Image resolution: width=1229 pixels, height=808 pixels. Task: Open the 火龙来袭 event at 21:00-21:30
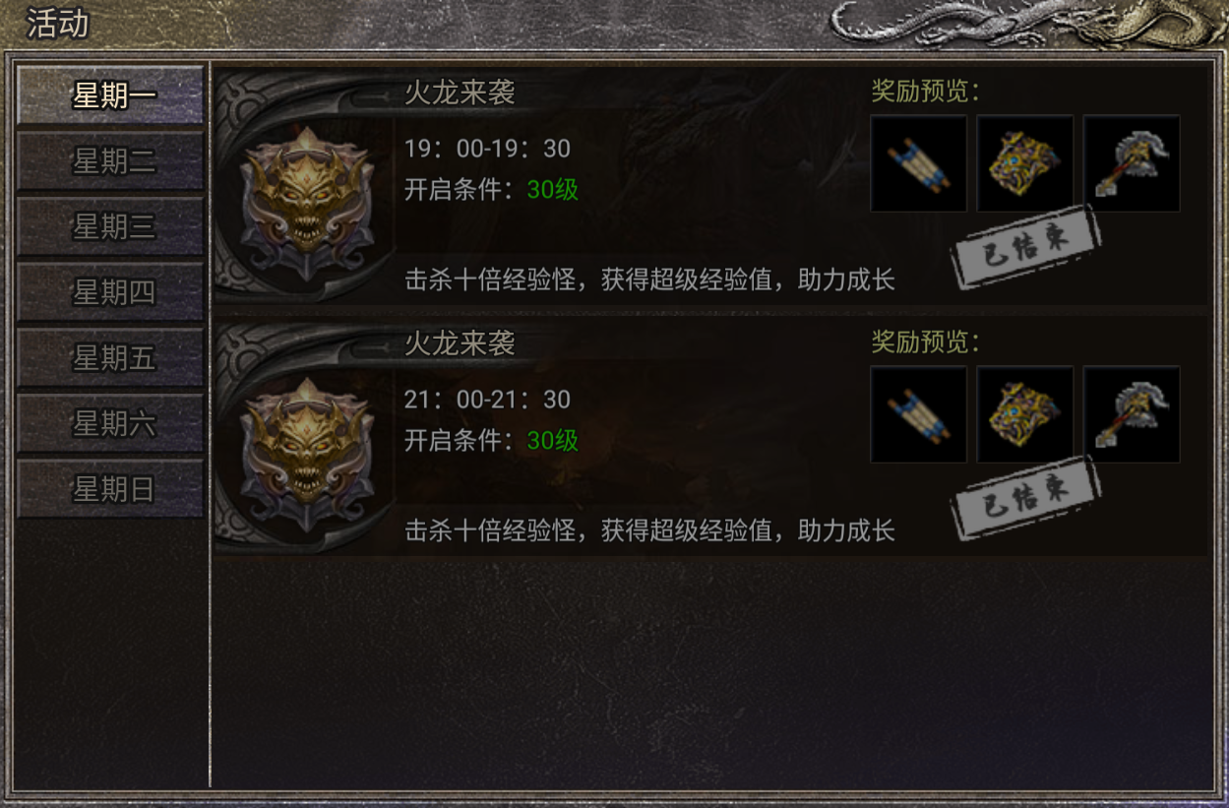711,436
